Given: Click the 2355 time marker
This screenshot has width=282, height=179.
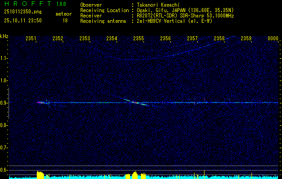Looking at the screenshot, I should point(139,39).
